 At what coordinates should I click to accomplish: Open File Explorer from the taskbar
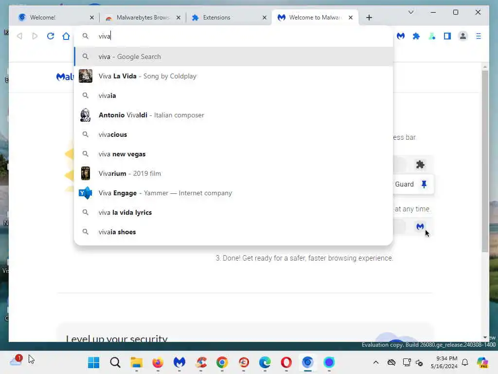tap(137, 362)
